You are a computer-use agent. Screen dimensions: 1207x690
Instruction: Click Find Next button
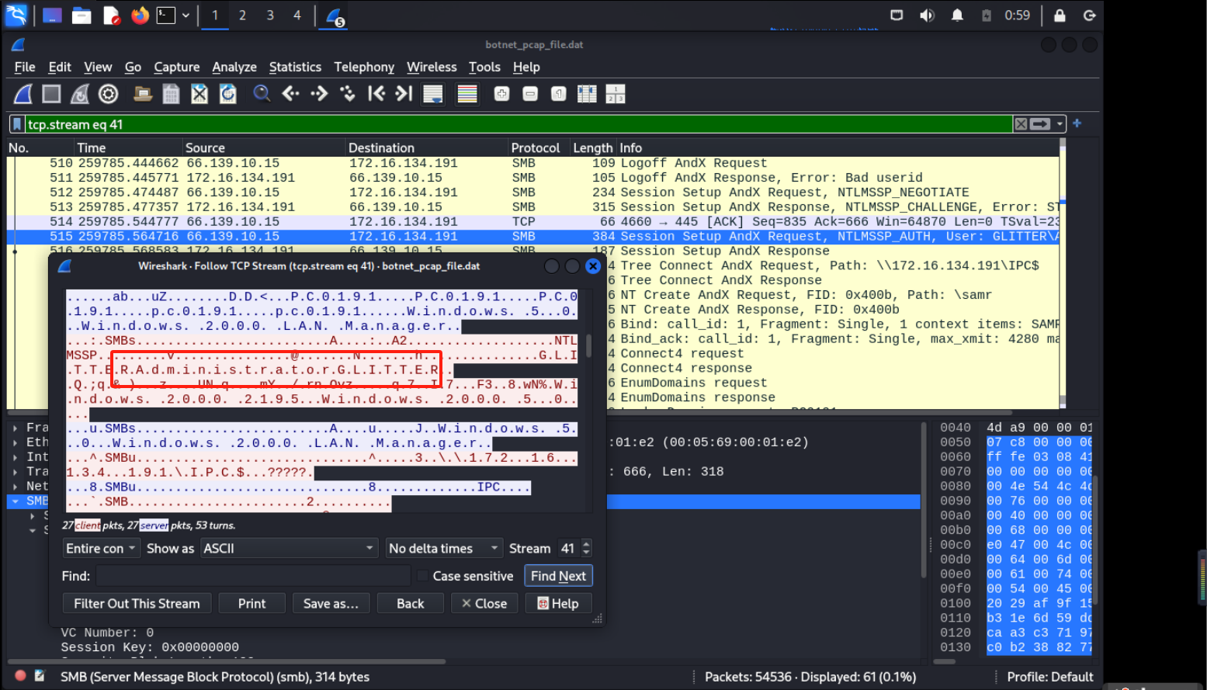tap(558, 576)
